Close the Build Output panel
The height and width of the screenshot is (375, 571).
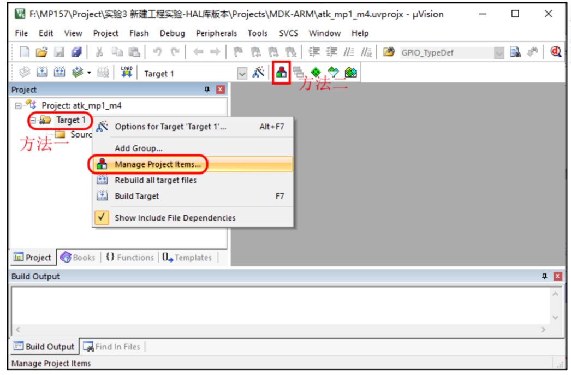coord(557,276)
